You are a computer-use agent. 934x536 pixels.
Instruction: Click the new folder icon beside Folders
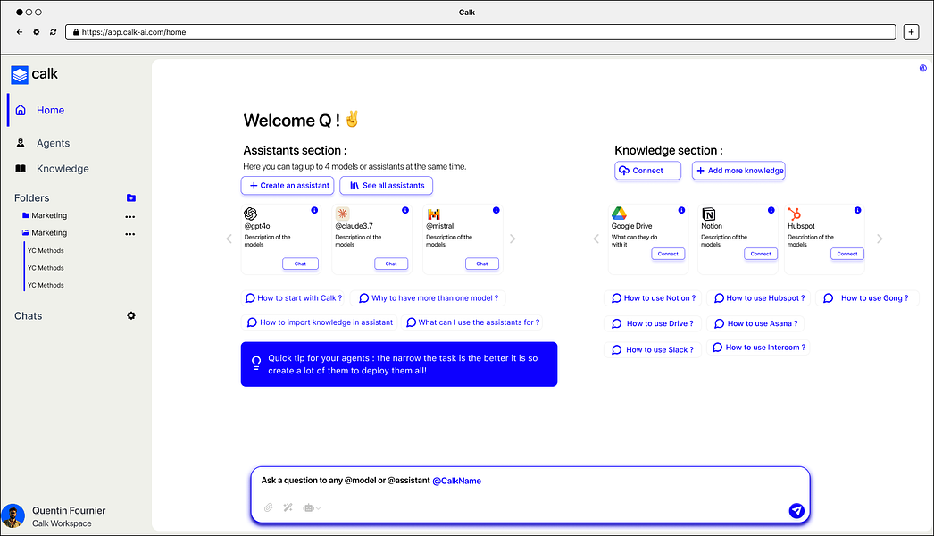point(131,198)
